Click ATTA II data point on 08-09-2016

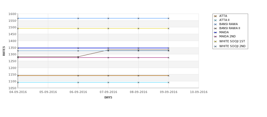coord(139,82)
